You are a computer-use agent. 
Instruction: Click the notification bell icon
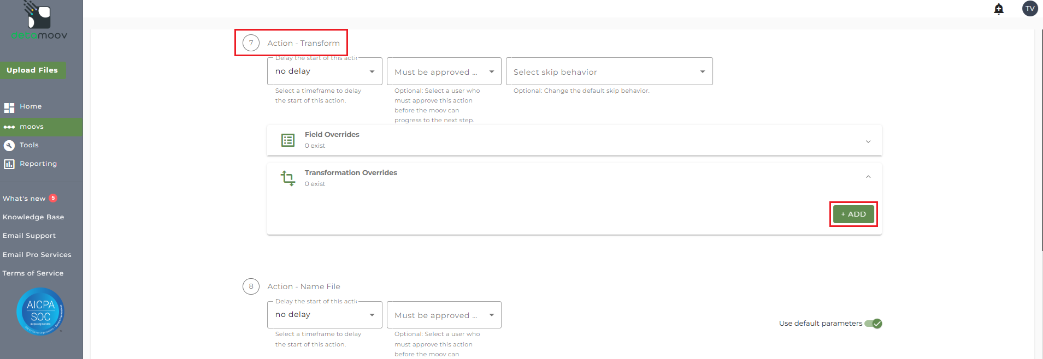pos(999,9)
